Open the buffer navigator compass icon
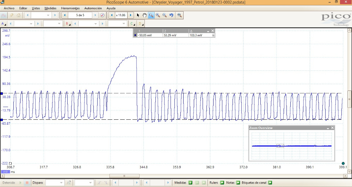The height and width of the screenshot is (187, 352). [x=102, y=15]
